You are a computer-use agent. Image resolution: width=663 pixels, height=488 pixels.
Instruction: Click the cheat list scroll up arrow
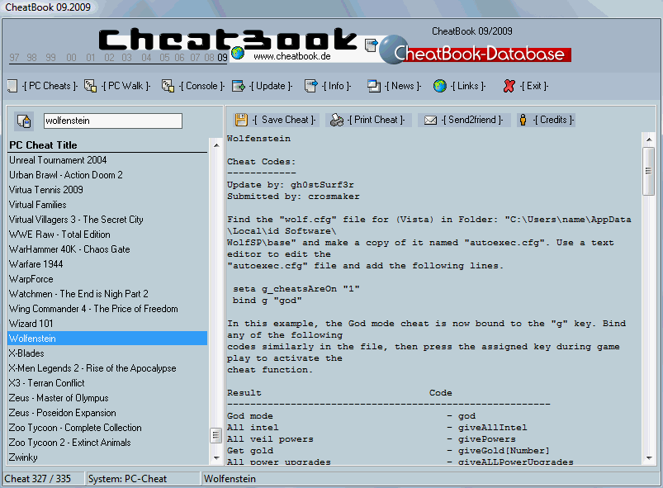click(216, 145)
